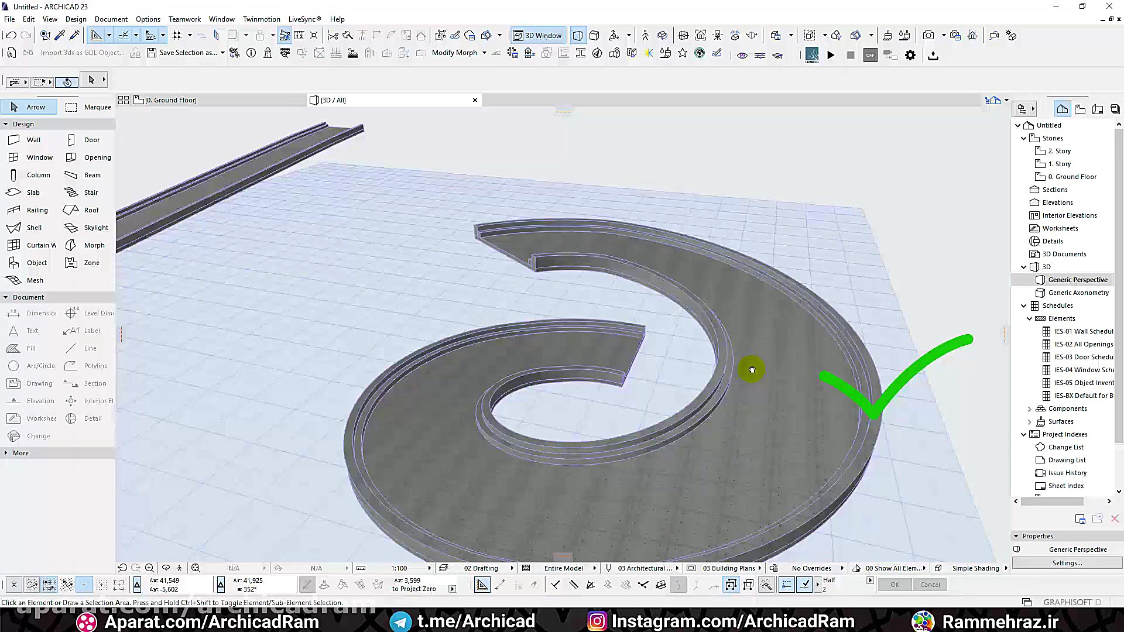Select the Window tool
Image resolution: width=1124 pixels, height=632 pixels.
pos(29,157)
